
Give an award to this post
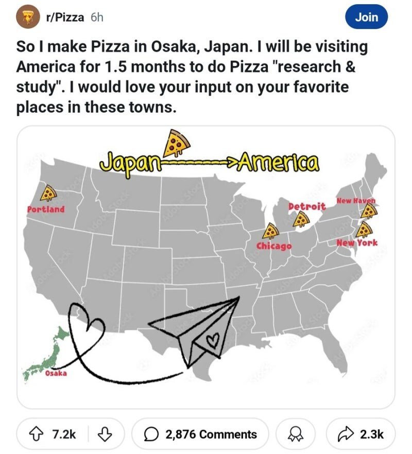point(296,434)
